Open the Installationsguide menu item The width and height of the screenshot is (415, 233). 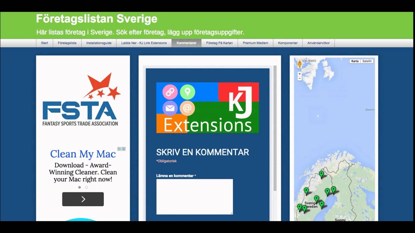point(99,43)
